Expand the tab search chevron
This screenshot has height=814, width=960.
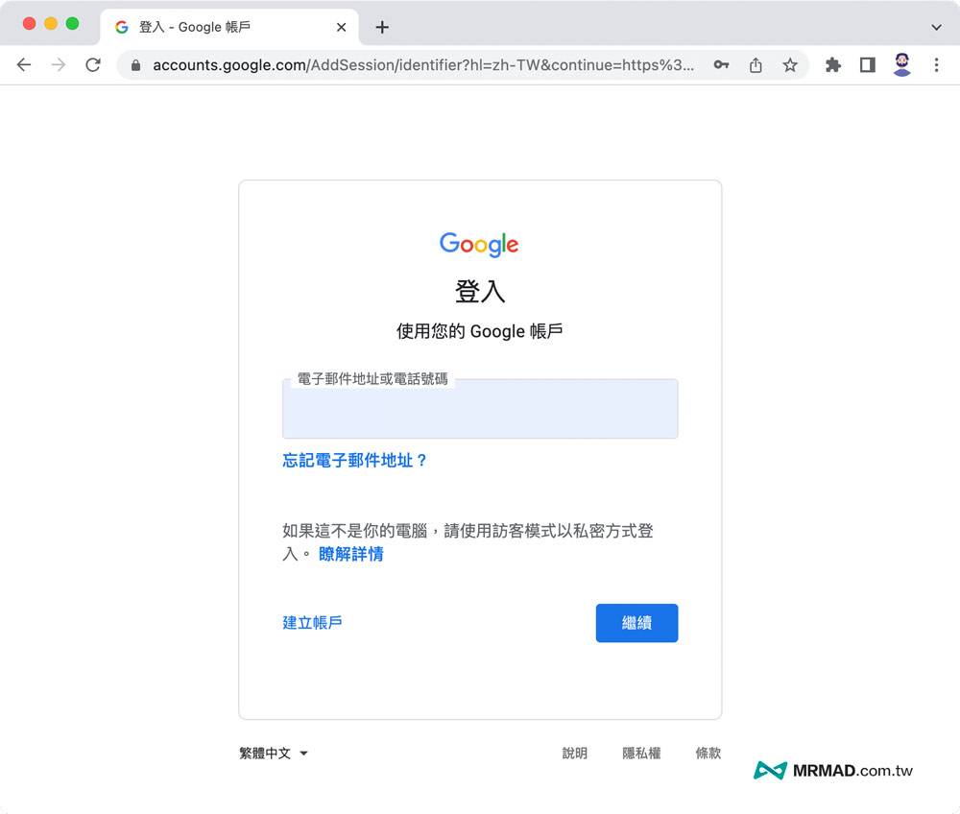click(x=936, y=27)
